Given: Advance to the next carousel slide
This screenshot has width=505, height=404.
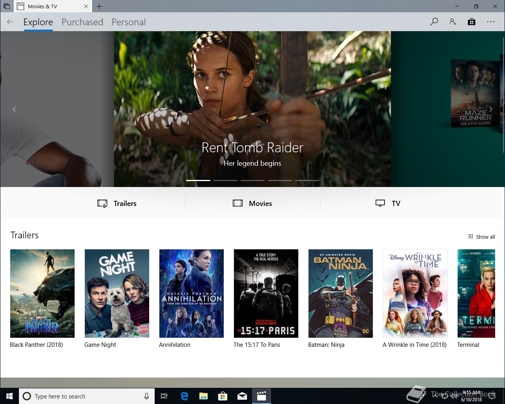Looking at the screenshot, I should pyautogui.click(x=491, y=109).
